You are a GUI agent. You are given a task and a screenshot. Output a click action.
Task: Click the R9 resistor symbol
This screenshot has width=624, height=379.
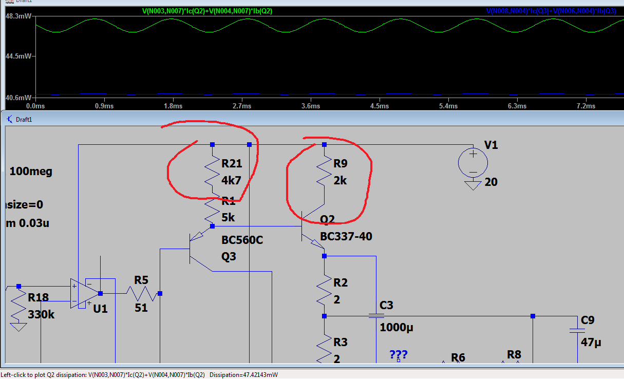coord(324,172)
